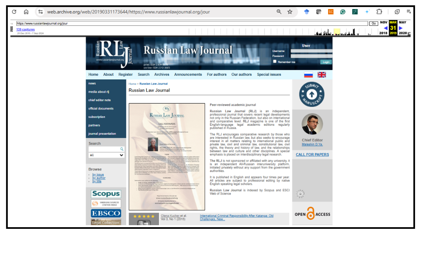The width and height of the screenshot is (431, 253).
Task: Select the 2020 year on capture timeline
Action: tap(403, 33)
